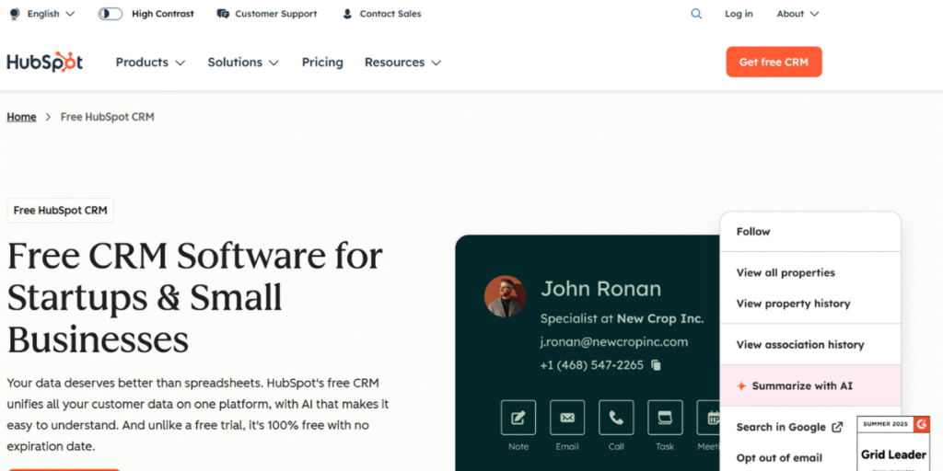The height and width of the screenshot is (471, 943).
Task: Click the Email envelope icon button
Action: pos(567,418)
